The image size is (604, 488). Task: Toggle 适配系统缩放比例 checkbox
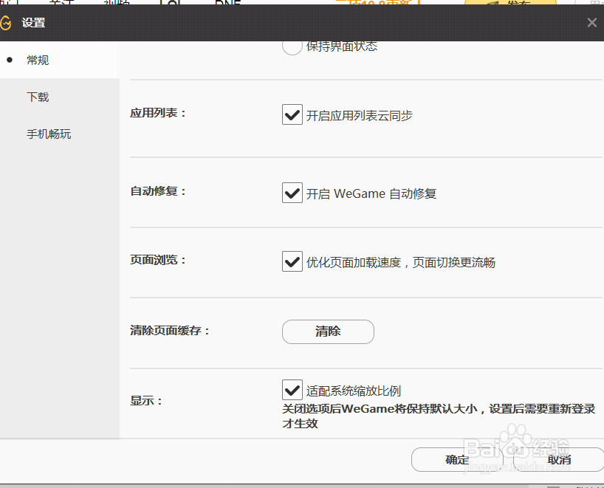(292, 390)
